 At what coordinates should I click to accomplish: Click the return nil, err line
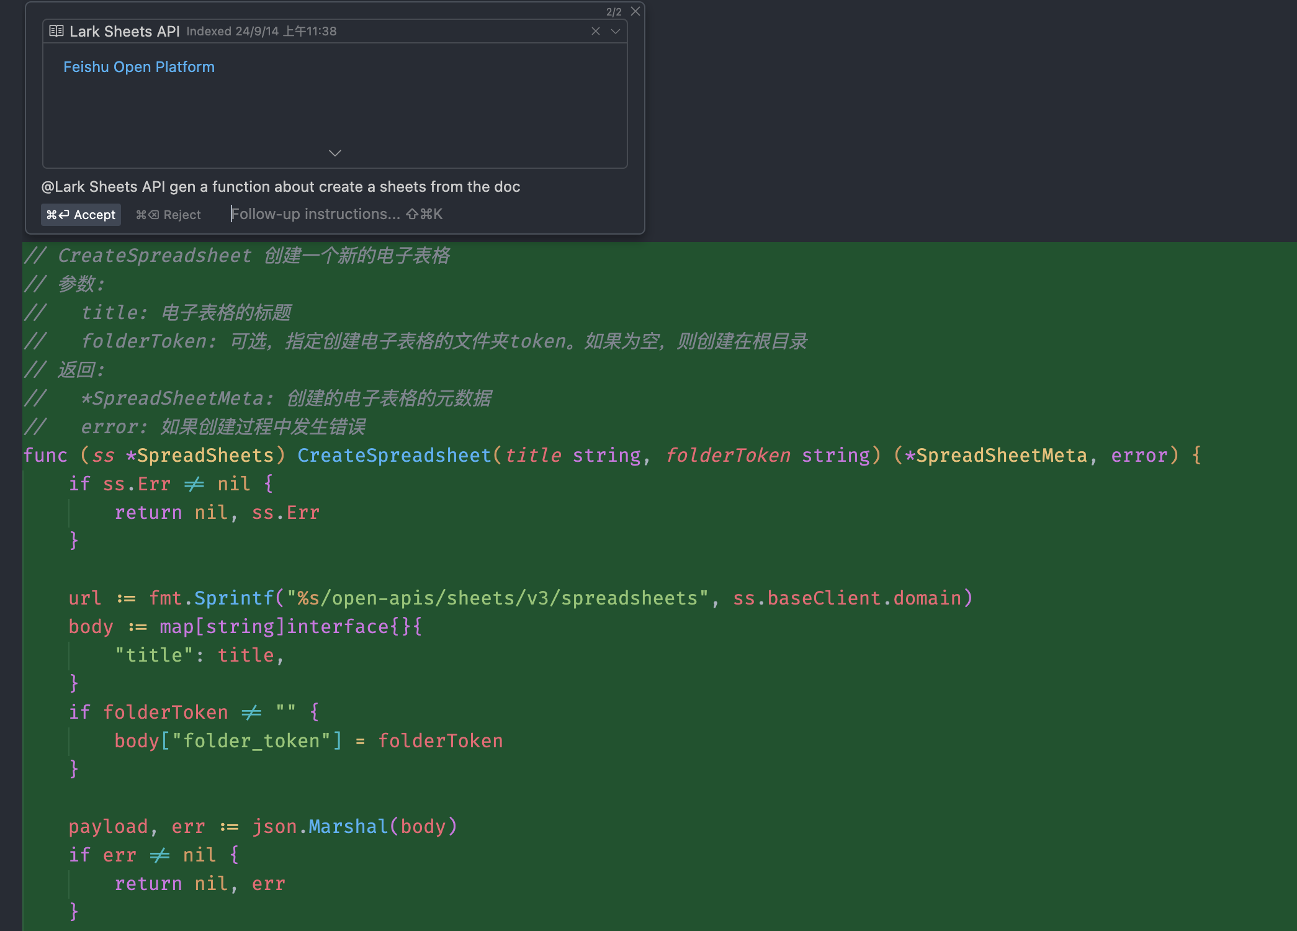pyautogui.click(x=200, y=884)
